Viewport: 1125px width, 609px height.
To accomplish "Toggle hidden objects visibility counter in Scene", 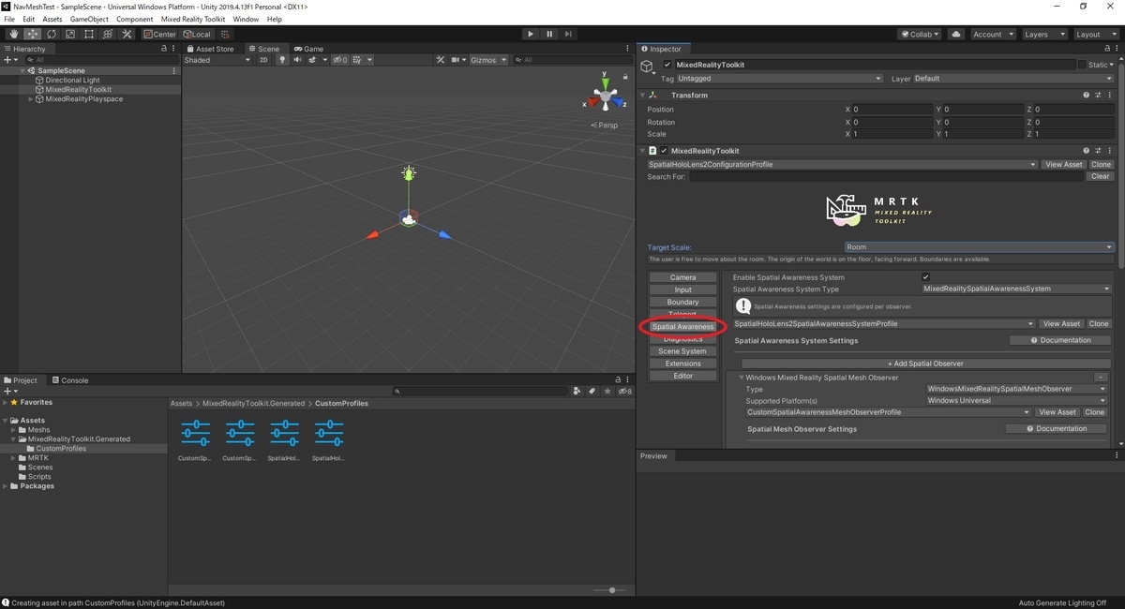I will pyautogui.click(x=338, y=60).
